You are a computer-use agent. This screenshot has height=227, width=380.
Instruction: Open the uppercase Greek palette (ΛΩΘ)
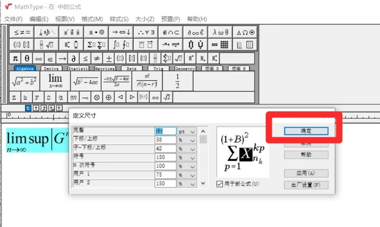[x=245, y=32]
